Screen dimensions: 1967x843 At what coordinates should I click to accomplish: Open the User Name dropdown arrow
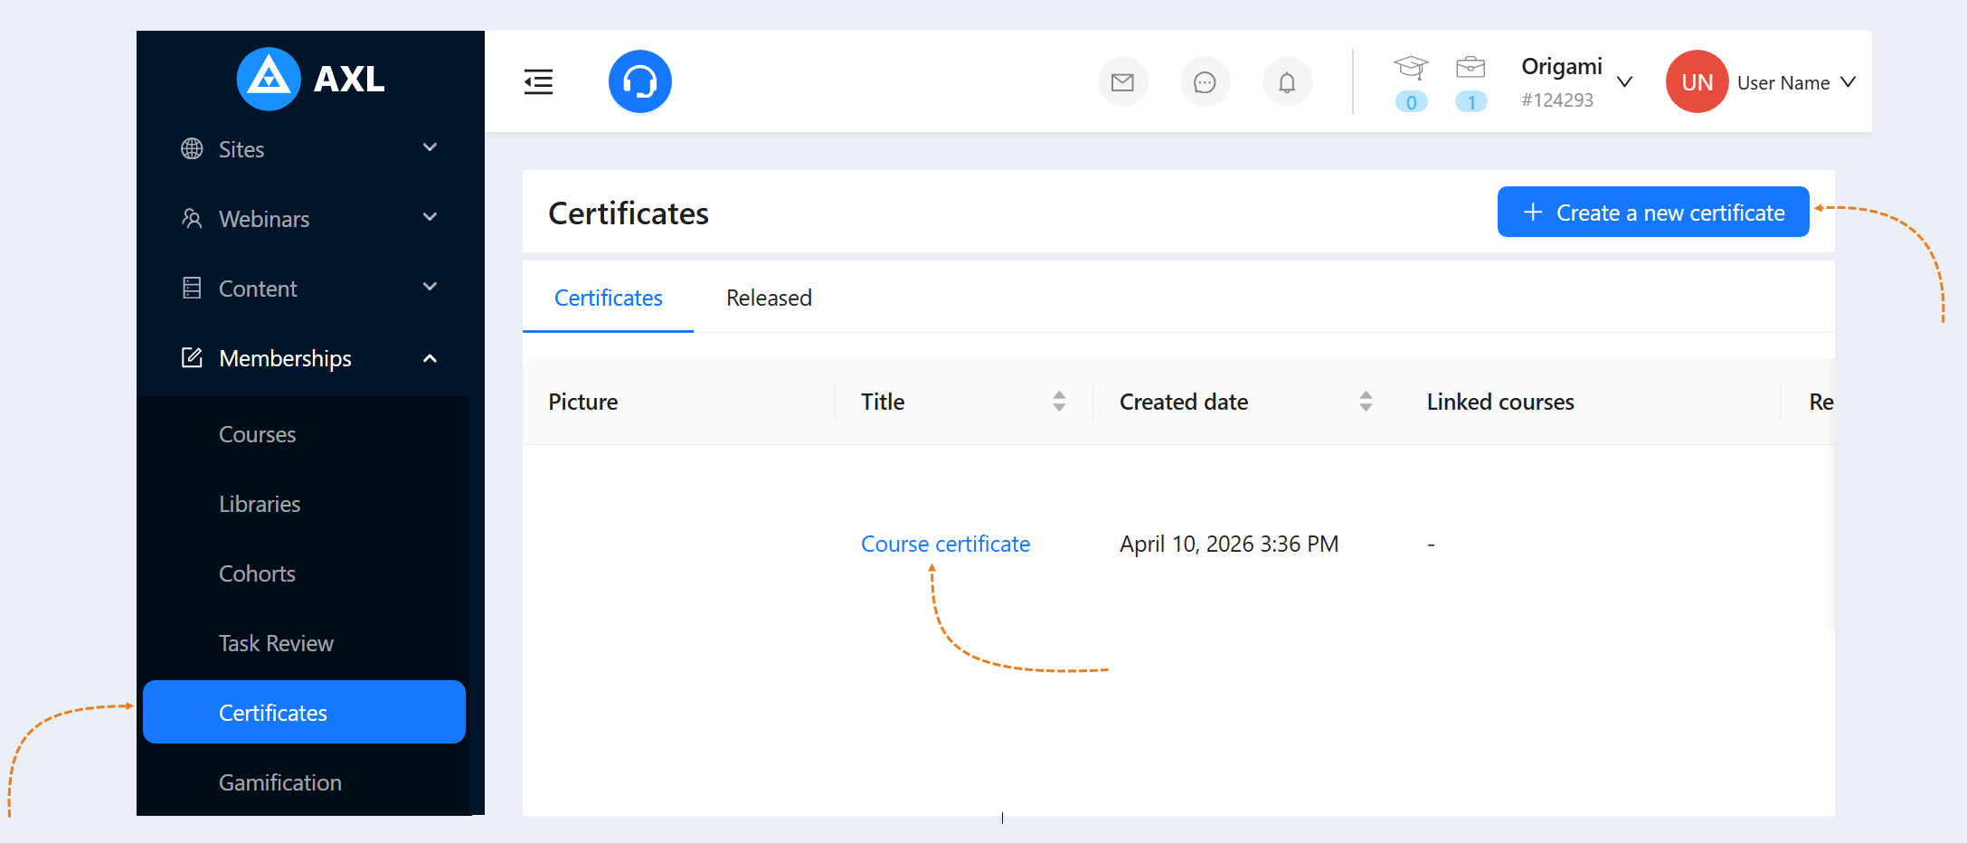click(x=1849, y=82)
